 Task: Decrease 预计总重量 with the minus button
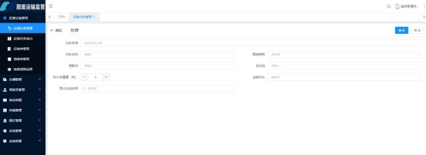pos(84,77)
